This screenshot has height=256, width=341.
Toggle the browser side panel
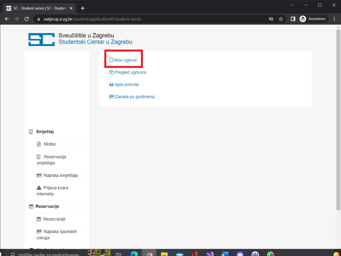tap(293, 19)
